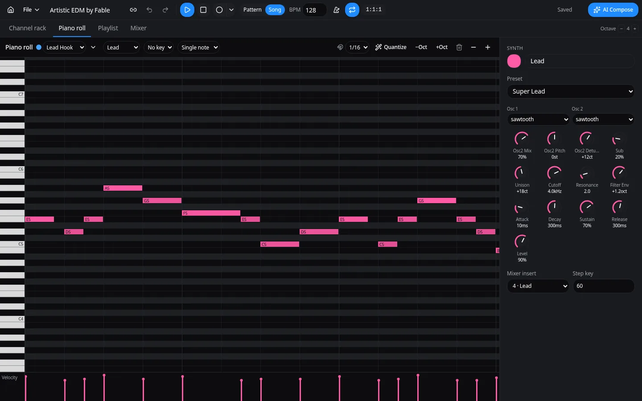Increase the Octave with plus stepper
The height and width of the screenshot is (401, 642).
pos(635,29)
